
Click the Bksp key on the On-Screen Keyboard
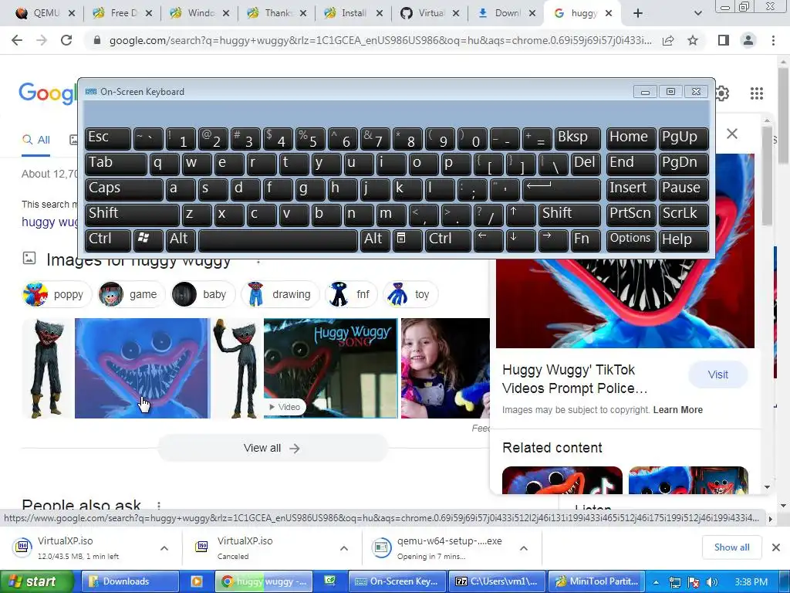point(578,138)
